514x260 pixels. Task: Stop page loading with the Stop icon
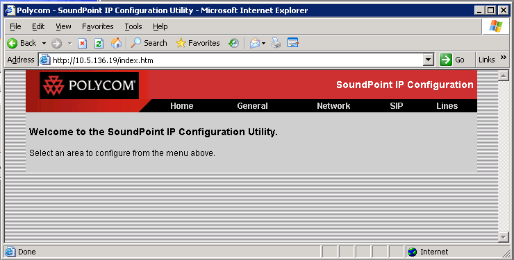pyautogui.click(x=82, y=43)
